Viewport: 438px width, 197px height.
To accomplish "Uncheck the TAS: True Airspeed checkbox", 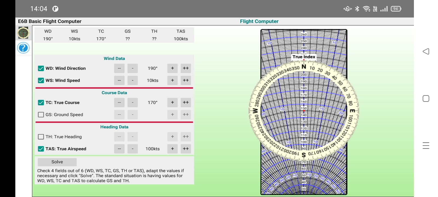I will pos(41,149).
